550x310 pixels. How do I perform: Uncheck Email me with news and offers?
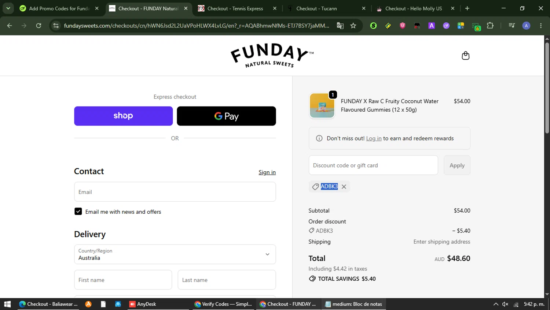click(78, 212)
